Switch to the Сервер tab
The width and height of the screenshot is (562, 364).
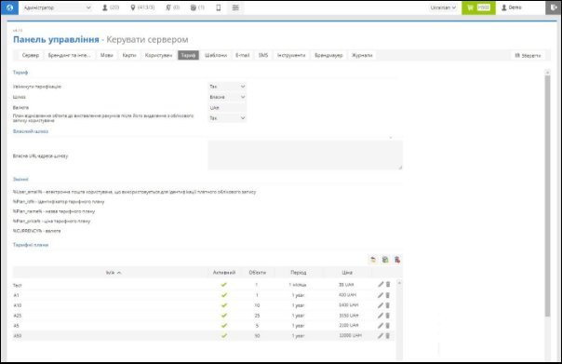point(31,55)
